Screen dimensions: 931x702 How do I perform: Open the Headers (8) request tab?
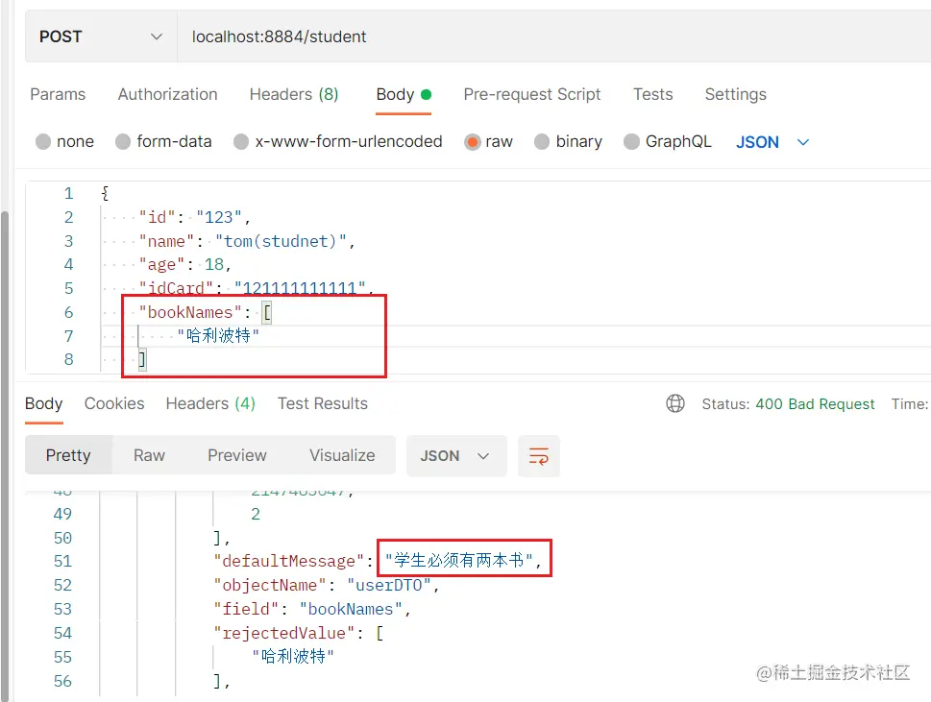[x=294, y=94]
